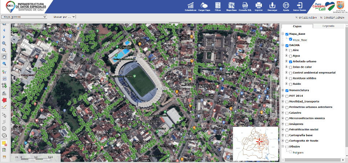
Task: Switch to the Leyenda tab
Action: pos(328,26)
